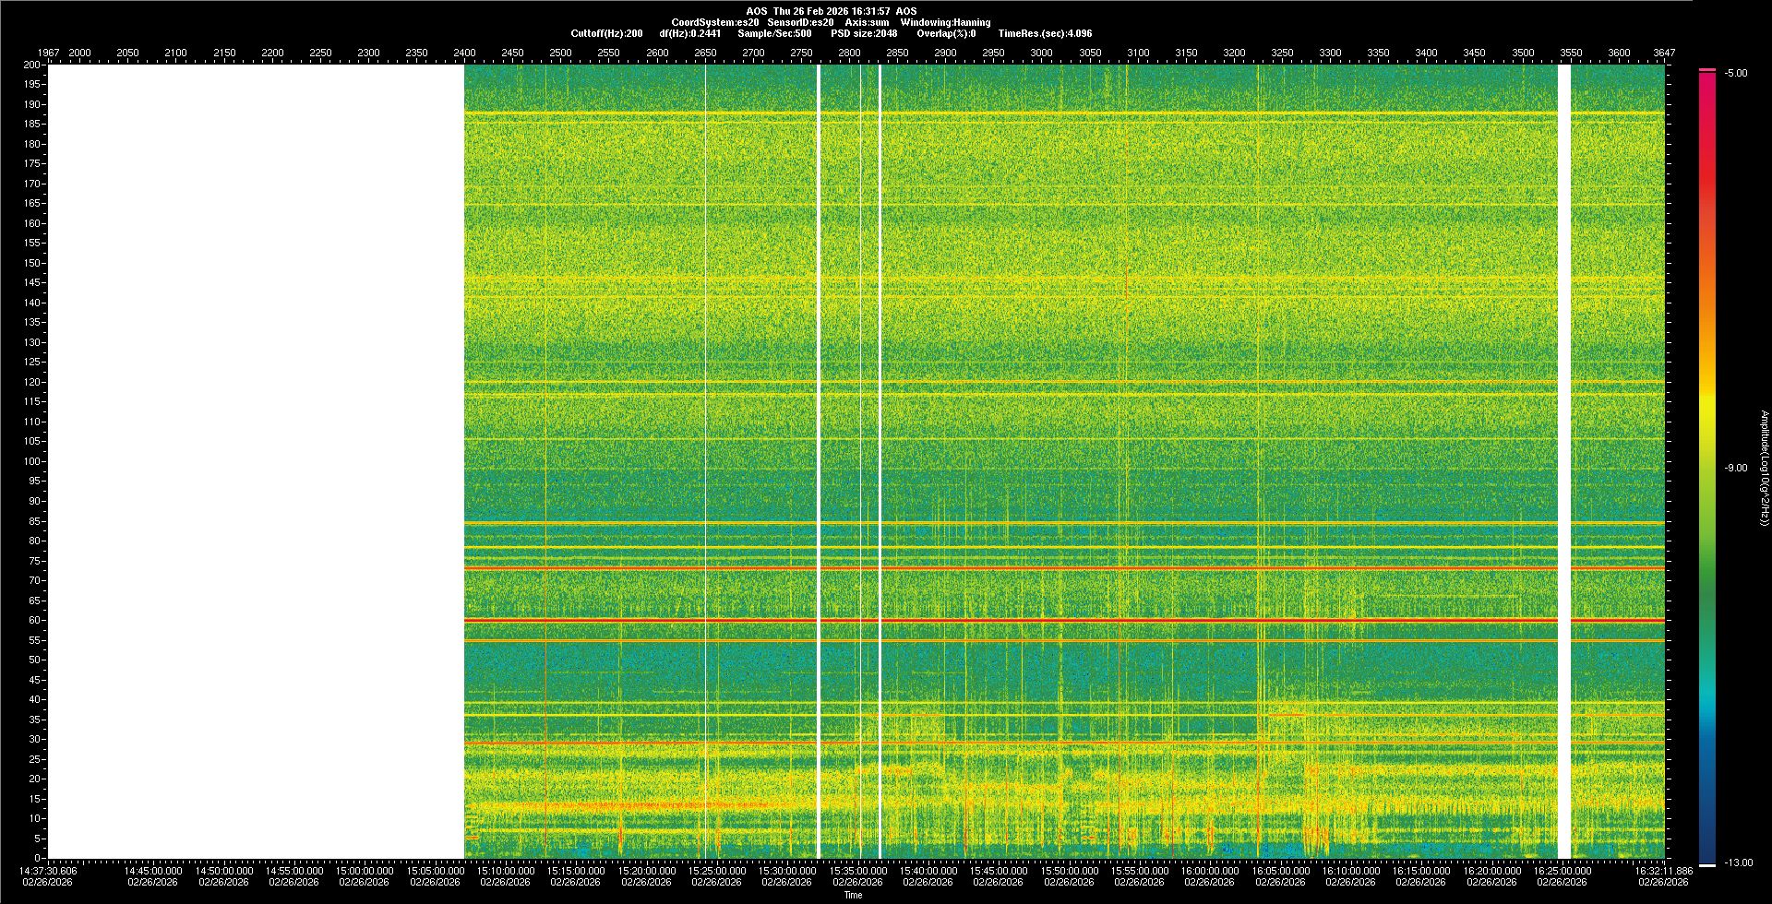Click the 3000 tick on the top axis

[x=1041, y=54]
